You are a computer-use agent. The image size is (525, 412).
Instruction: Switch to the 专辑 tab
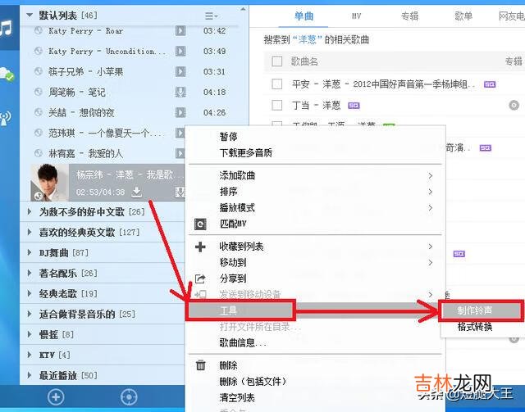(409, 16)
